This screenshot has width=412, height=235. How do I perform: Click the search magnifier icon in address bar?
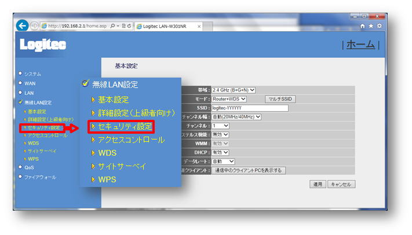click(x=113, y=25)
